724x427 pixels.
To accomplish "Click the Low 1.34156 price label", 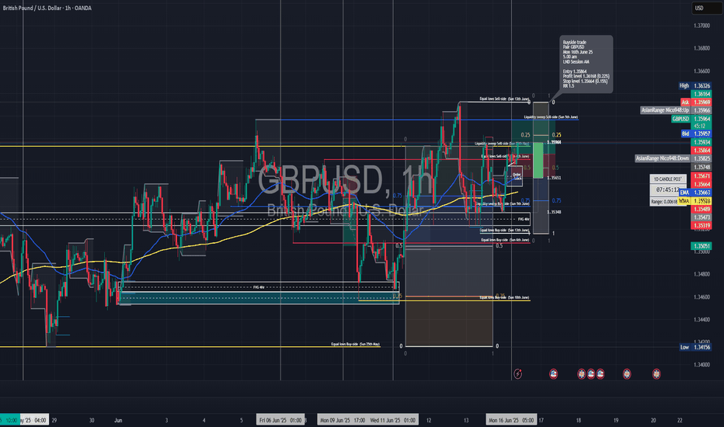I will [x=695, y=347].
